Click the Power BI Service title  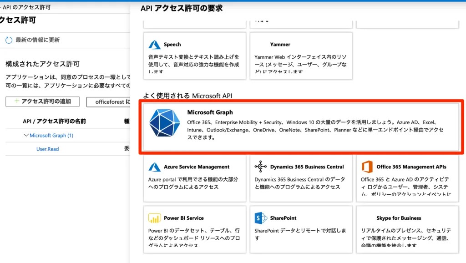[184, 218]
